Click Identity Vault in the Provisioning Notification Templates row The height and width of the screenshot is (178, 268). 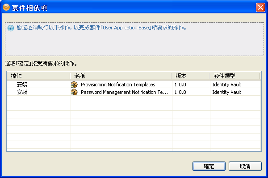coord(227,85)
